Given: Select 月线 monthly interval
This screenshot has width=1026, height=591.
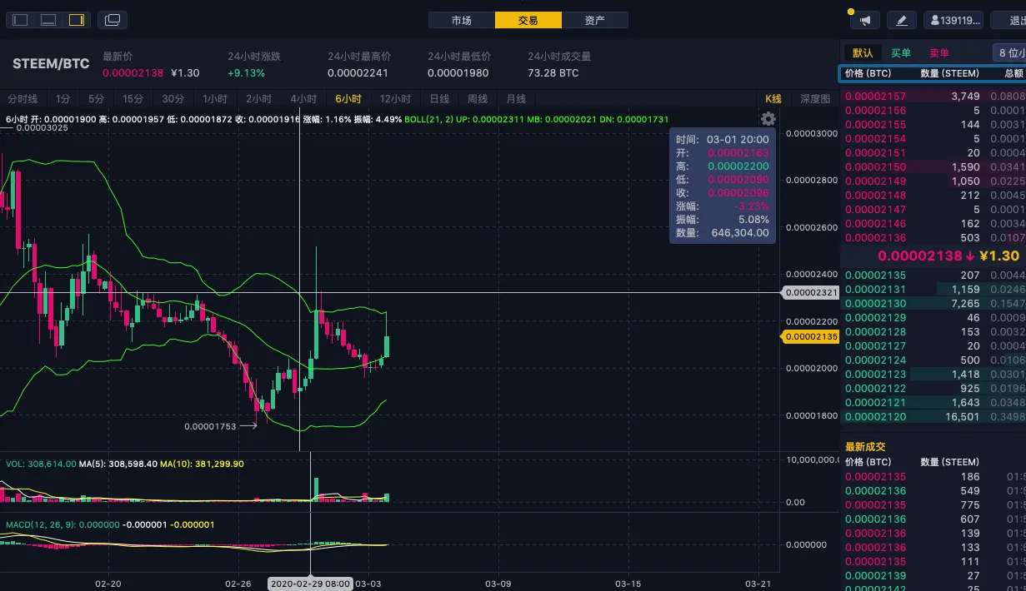Looking at the screenshot, I should pyautogui.click(x=516, y=99).
